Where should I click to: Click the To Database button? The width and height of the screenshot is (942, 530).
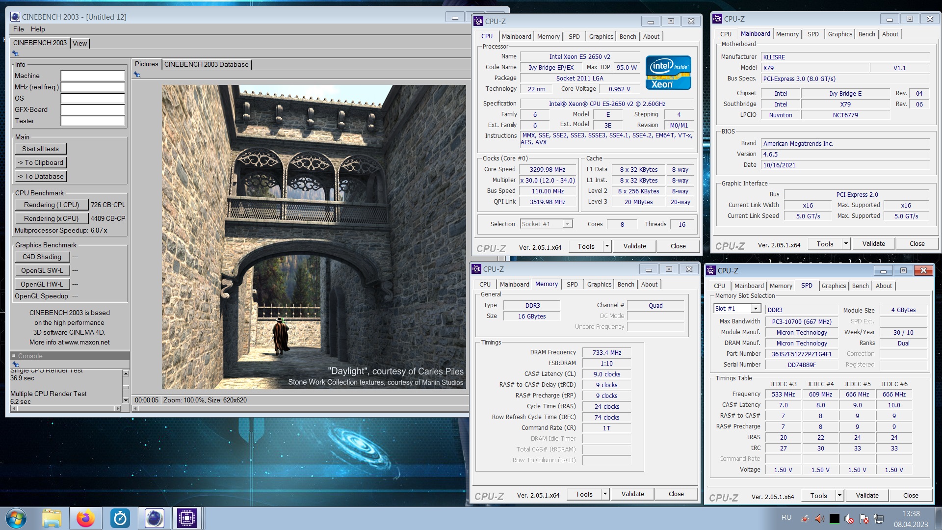pos(40,176)
